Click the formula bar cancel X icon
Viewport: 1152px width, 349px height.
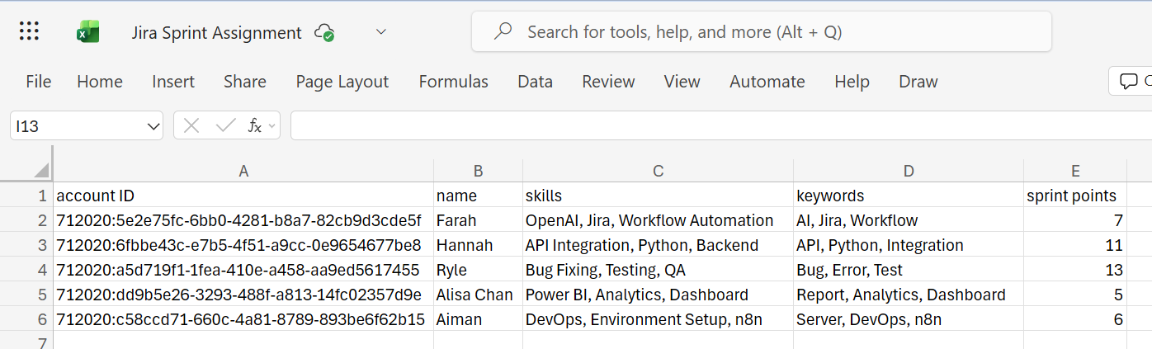point(191,125)
